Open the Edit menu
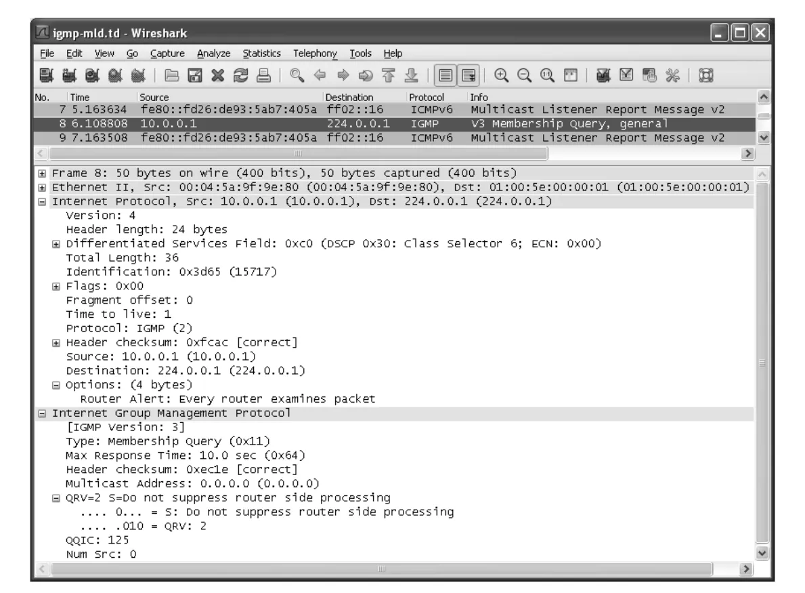Viewport: 805px width, 593px height. pos(74,54)
